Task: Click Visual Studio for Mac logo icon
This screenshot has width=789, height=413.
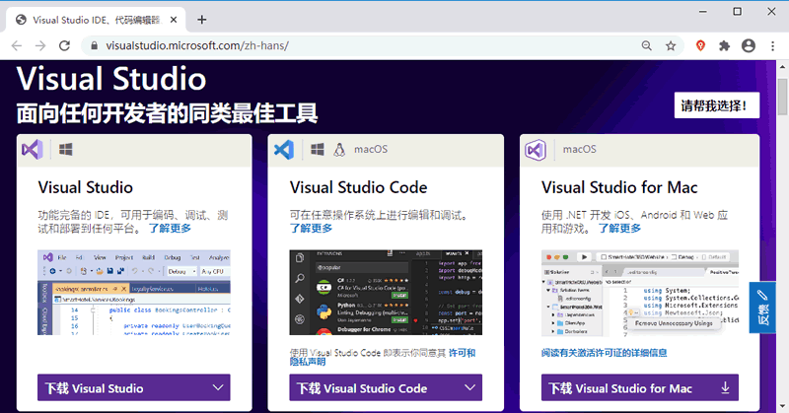Action: pos(536,150)
